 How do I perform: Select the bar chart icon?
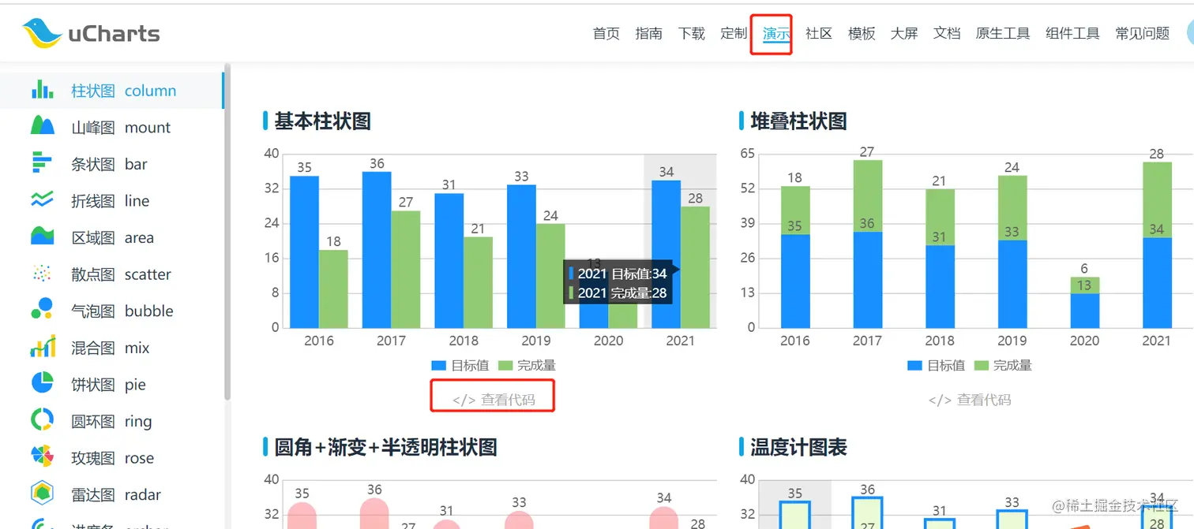tap(42, 163)
